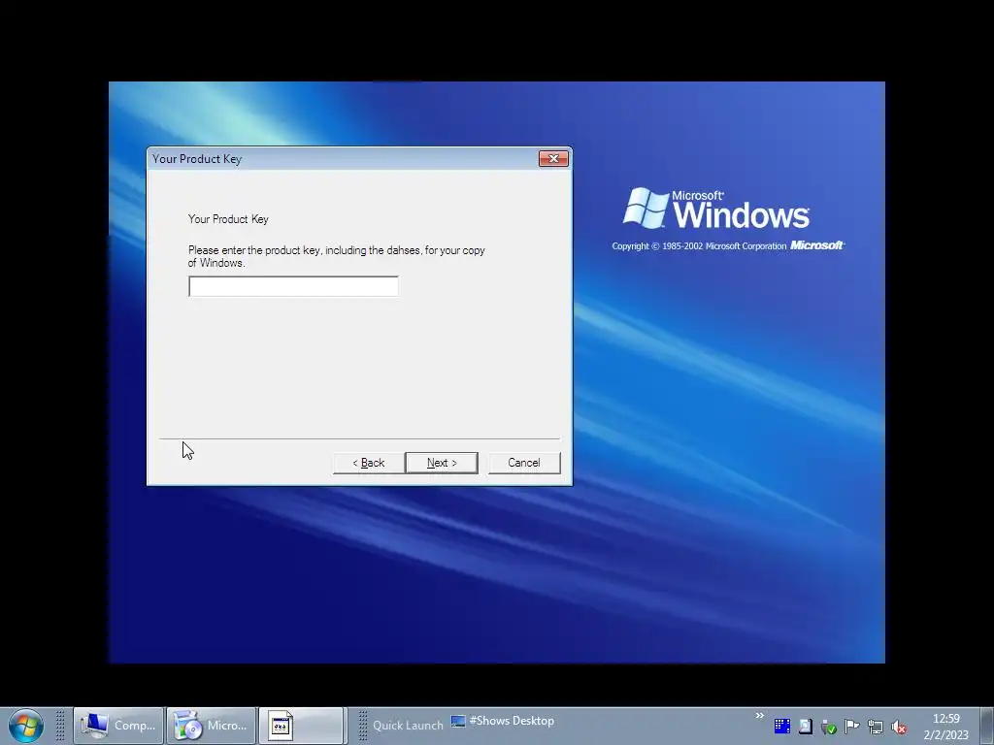Click the Quick Launch toolbar label
994x745 pixels.
pyautogui.click(x=408, y=726)
